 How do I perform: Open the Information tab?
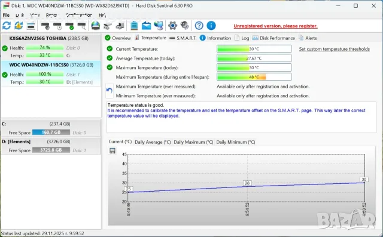coord(215,38)
